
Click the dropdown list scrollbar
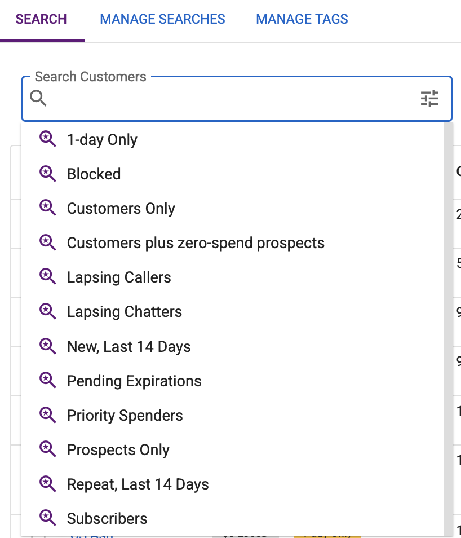pyautogui.click(x=447, y=329)
